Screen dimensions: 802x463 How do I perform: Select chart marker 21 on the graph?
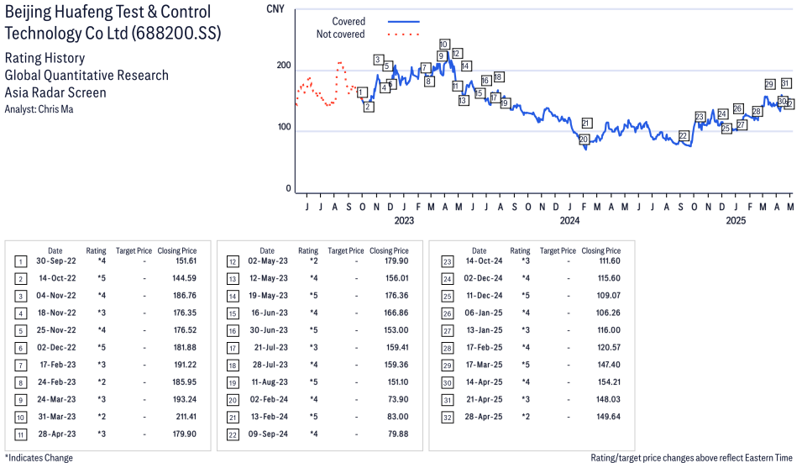(x=587, y=123)
